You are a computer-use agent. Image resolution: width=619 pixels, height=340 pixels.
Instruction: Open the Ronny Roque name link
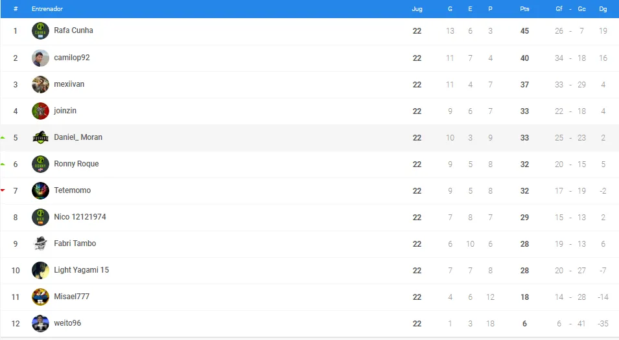[76, 164]
